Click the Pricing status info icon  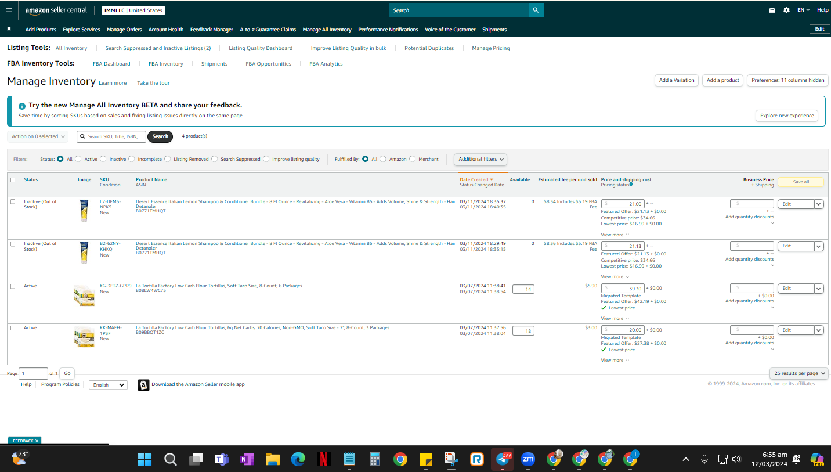(x=631, y=184)
